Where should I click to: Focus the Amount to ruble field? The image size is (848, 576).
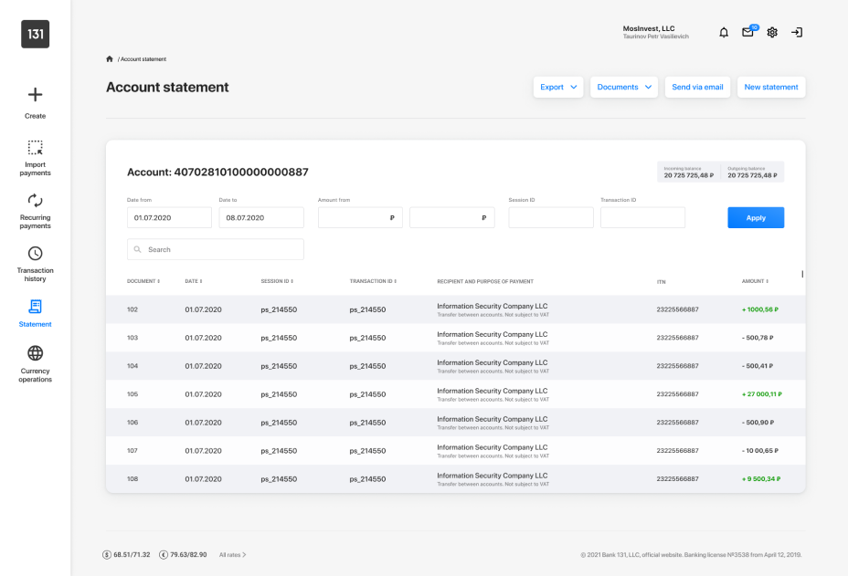(x=452, y=218)
